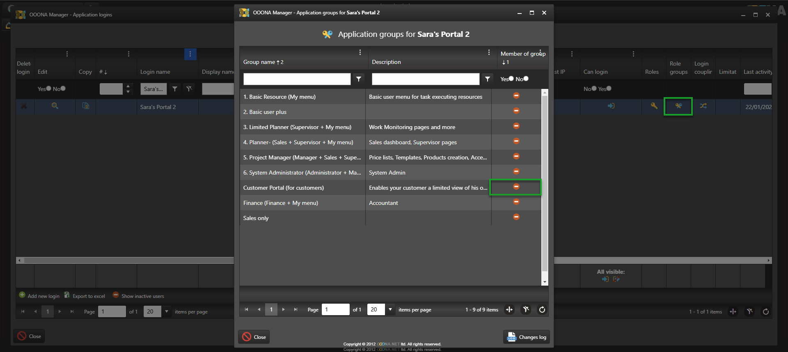
Task: Sort by Description column header
Action: click(386, 62)
